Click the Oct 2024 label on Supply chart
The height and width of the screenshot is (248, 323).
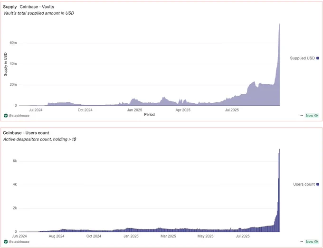[x=85, y=110]
